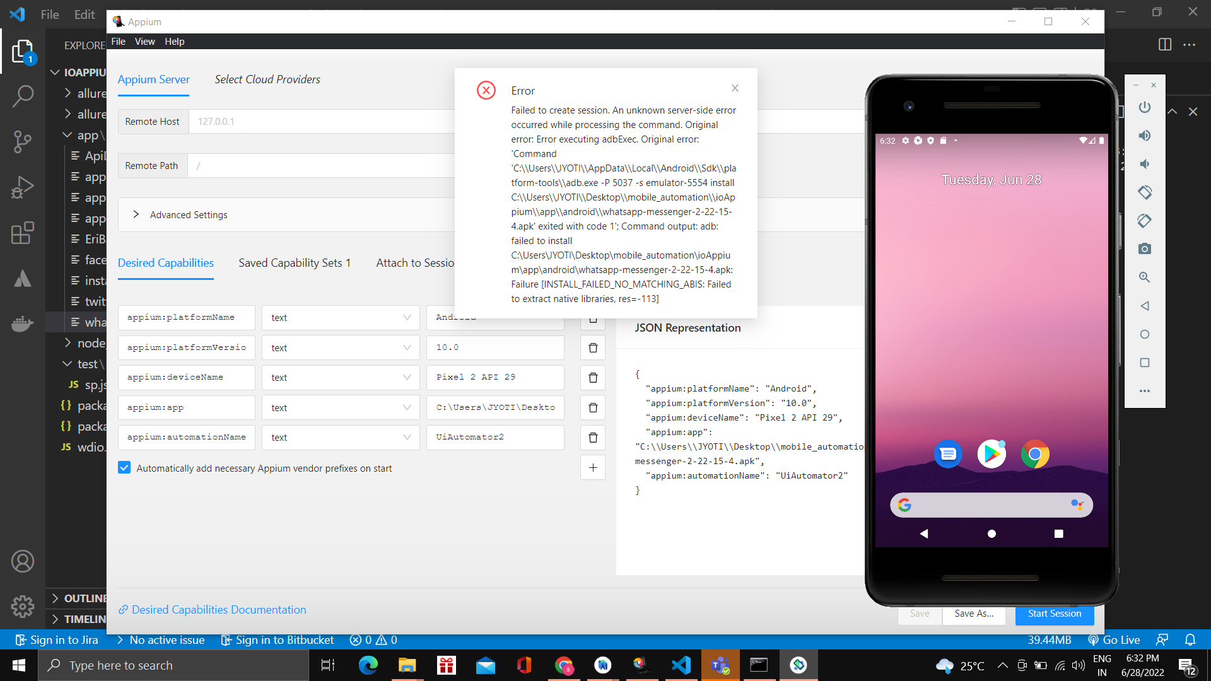The height and width of the screenshot is (681, 1211).
Task: Click emulator volume down button
Action: click(x=1145, y=164)
